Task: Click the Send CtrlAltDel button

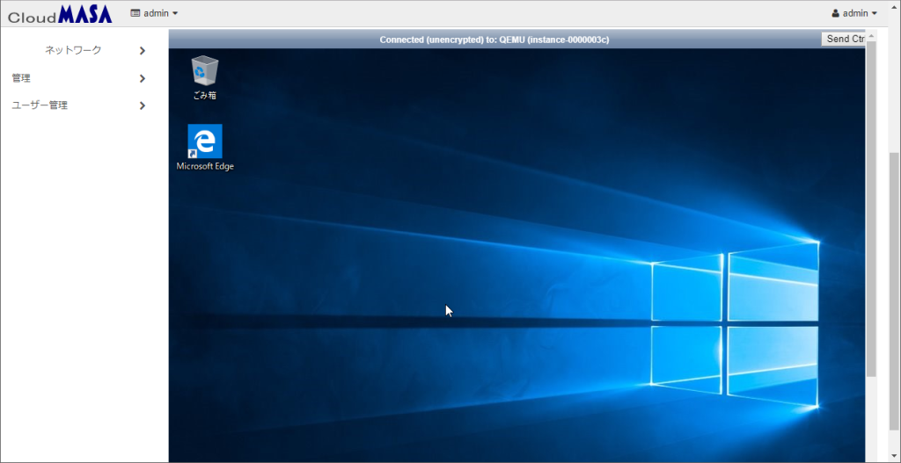Action: pyautogui.click(x=844, y=39)
